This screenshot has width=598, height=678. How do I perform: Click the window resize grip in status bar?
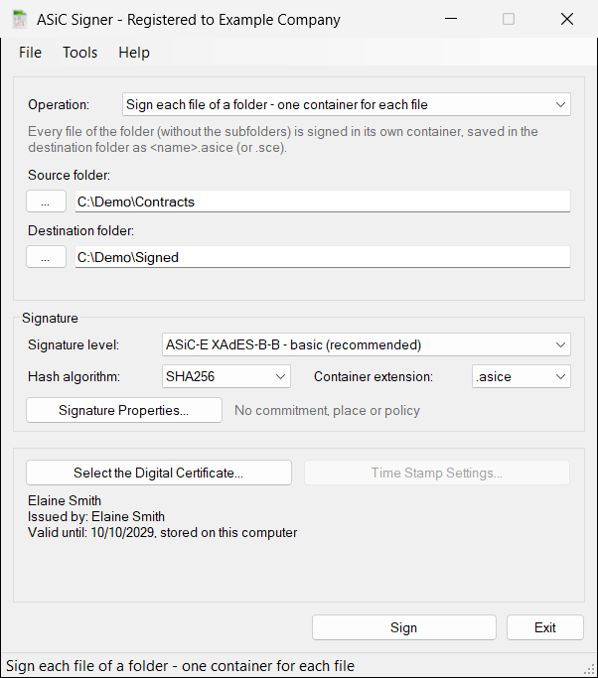590,670
